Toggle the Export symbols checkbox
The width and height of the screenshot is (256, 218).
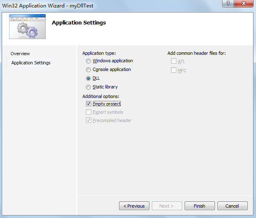tap(88, 112)
